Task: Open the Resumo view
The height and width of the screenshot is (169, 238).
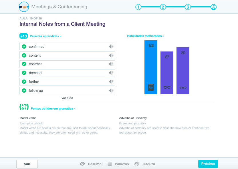Action: pos(95,164)
